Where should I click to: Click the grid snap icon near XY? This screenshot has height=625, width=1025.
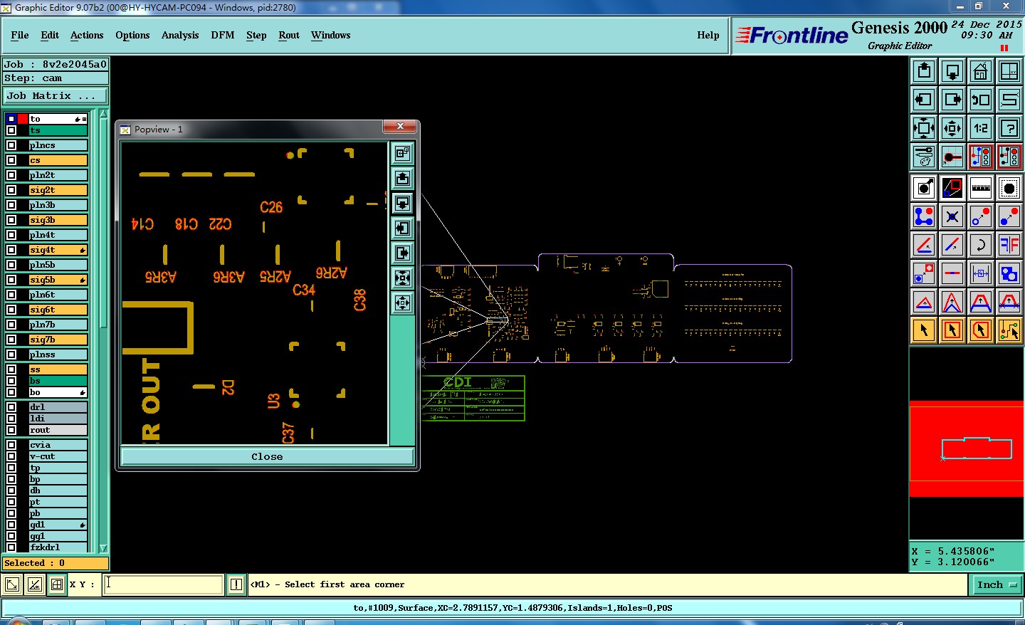[57, 584]
